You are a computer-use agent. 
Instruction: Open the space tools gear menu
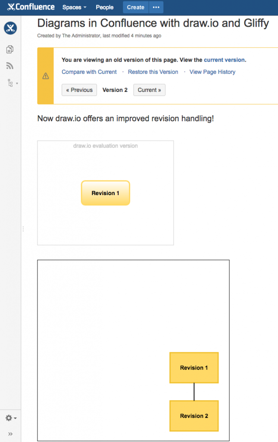coord(11,418)
